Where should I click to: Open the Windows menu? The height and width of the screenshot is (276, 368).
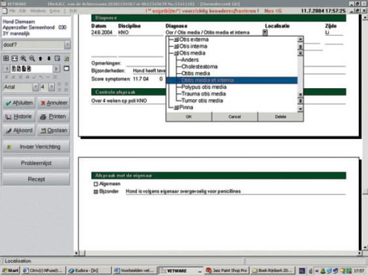click(38, 11)
